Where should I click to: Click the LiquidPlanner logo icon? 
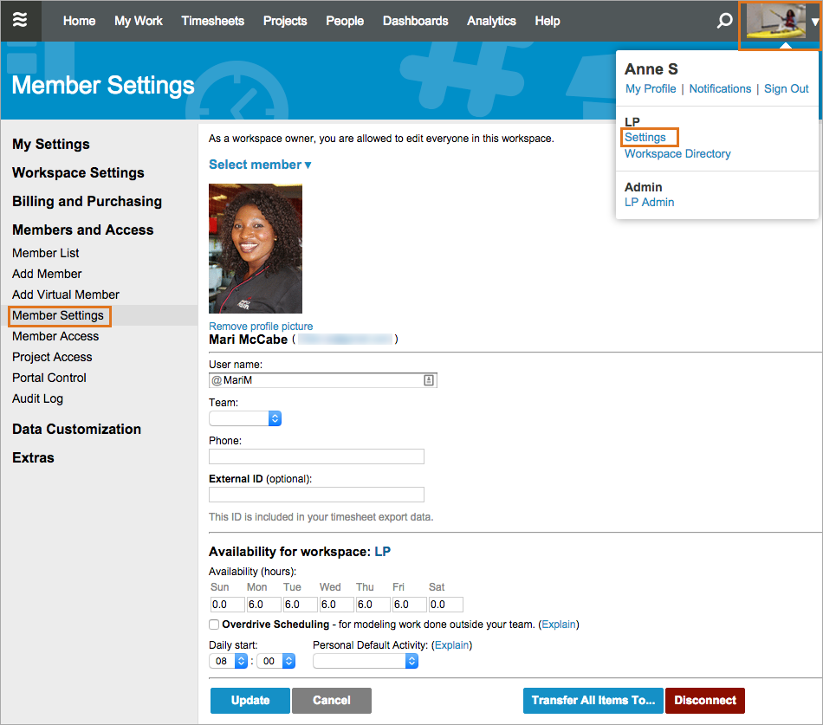(x=20, y=21)
